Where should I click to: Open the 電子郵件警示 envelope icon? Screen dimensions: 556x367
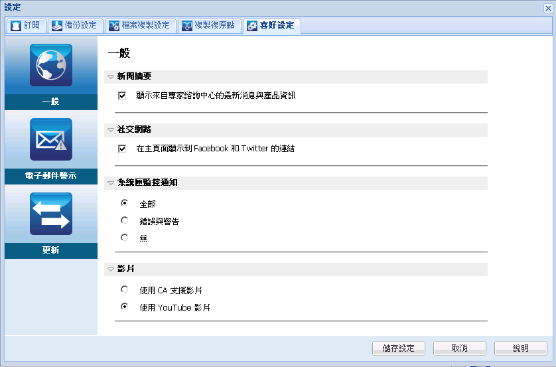tap(51, 139)
